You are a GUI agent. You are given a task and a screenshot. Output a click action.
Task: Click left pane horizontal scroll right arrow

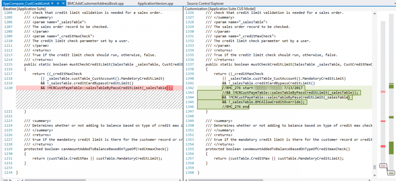coord(180,180)
